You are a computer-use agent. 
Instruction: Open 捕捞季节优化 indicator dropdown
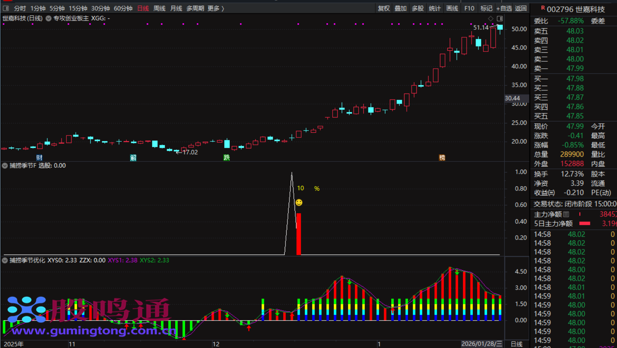point(5,260)
